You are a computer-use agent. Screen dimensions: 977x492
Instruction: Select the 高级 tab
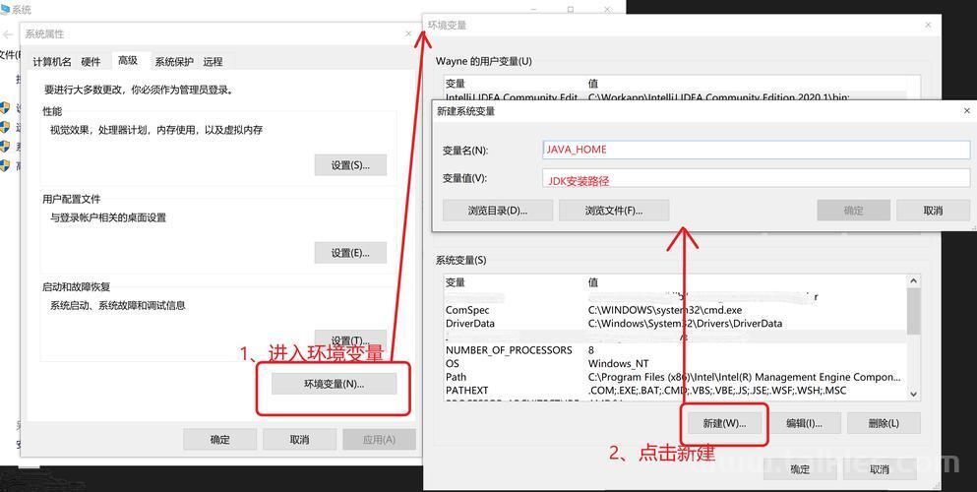(128, 60)
